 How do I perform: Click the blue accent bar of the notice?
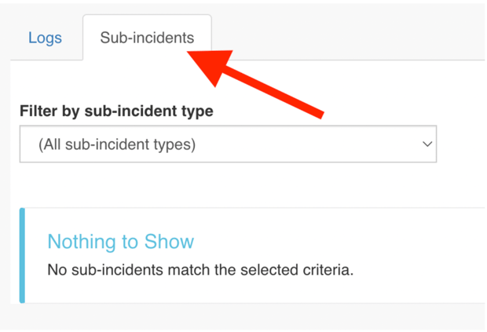click(22, 255)
